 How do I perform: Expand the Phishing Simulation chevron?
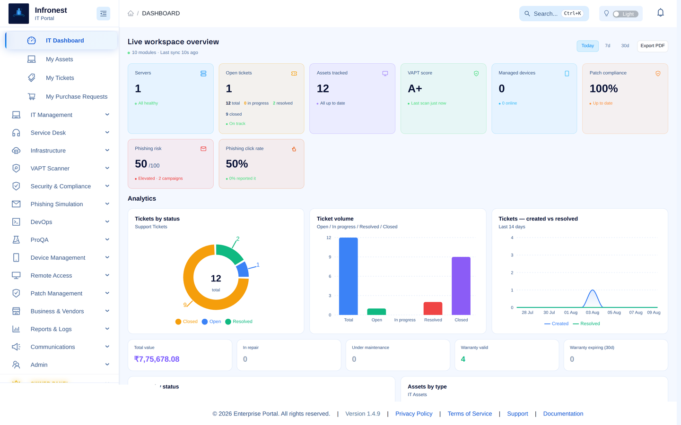tap(107, 204)
